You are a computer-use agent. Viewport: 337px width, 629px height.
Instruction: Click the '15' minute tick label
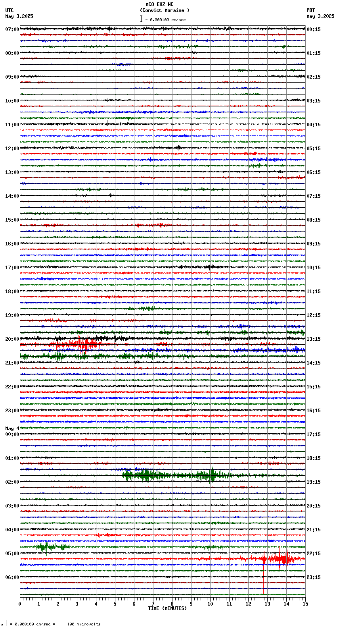[305, 604]
